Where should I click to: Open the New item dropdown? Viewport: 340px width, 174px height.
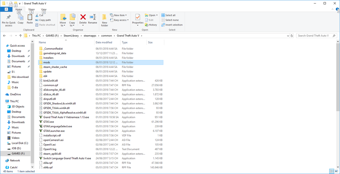click(119, 15)
